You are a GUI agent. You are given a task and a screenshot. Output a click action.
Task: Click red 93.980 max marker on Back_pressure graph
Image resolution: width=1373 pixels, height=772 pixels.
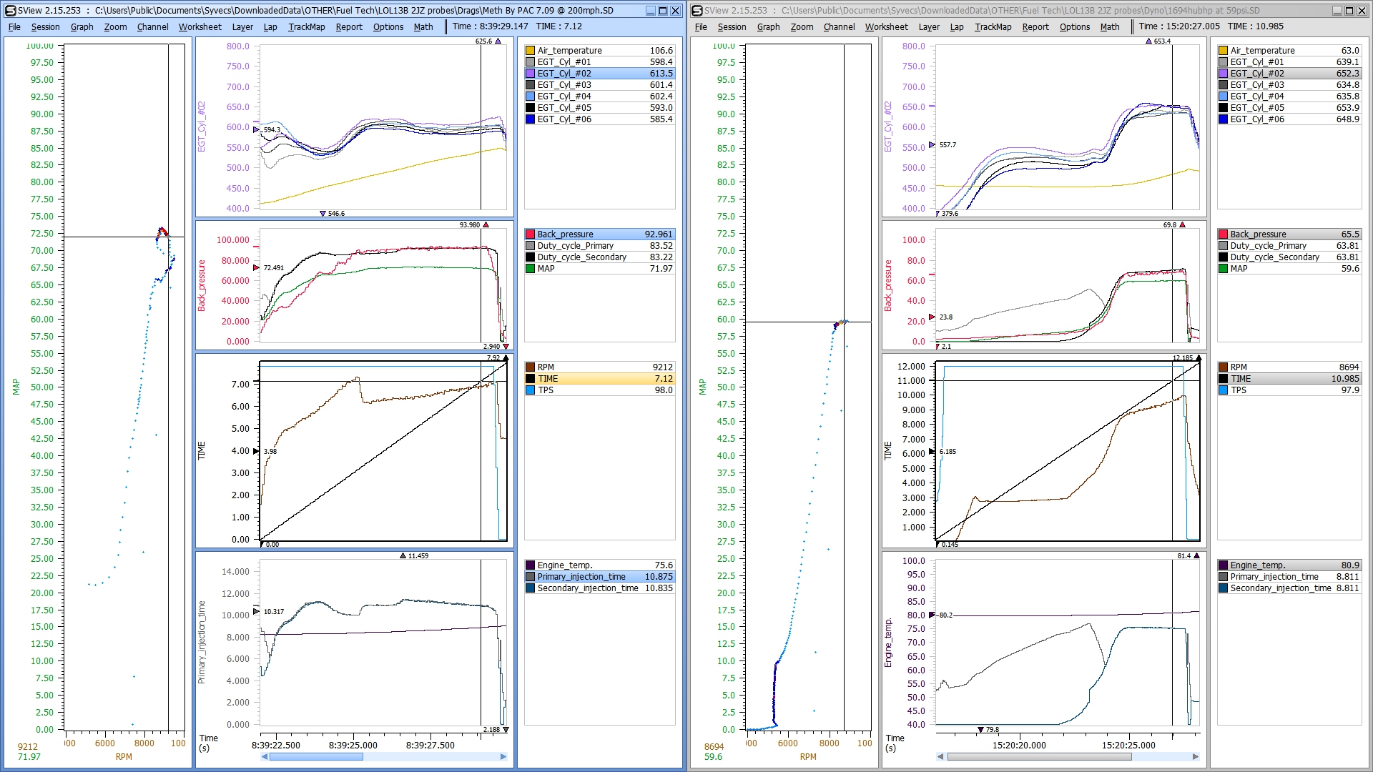point(486,225)
